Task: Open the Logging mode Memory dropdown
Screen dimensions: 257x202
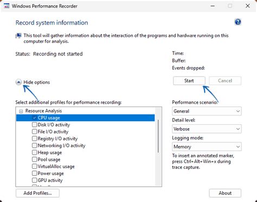Action: pos(207,147)
